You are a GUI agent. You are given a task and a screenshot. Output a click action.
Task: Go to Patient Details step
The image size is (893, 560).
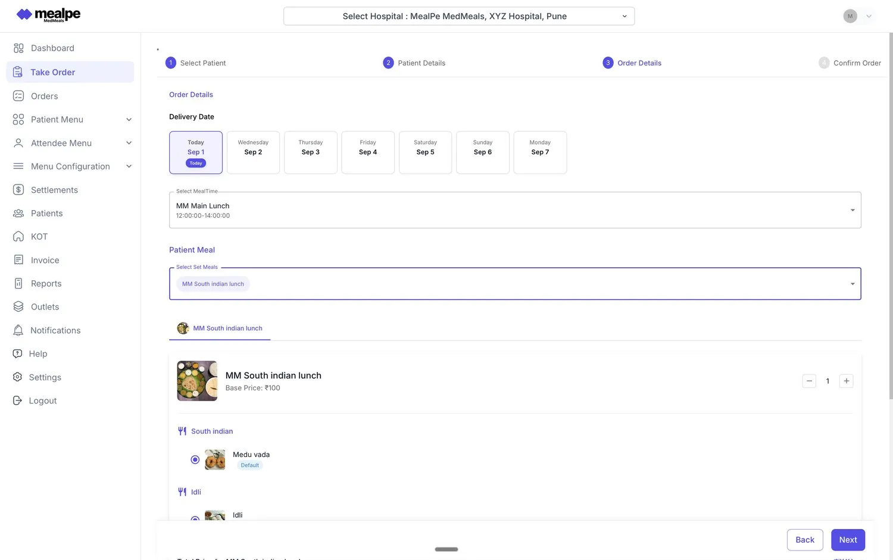coord(414,63)
